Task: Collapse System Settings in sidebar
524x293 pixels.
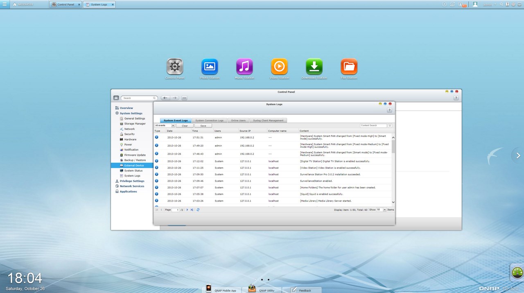Action: coord(131,114)
